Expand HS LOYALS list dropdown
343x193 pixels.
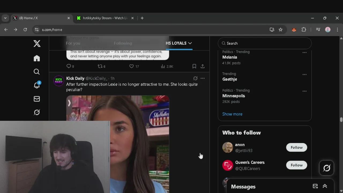[190, 43]
